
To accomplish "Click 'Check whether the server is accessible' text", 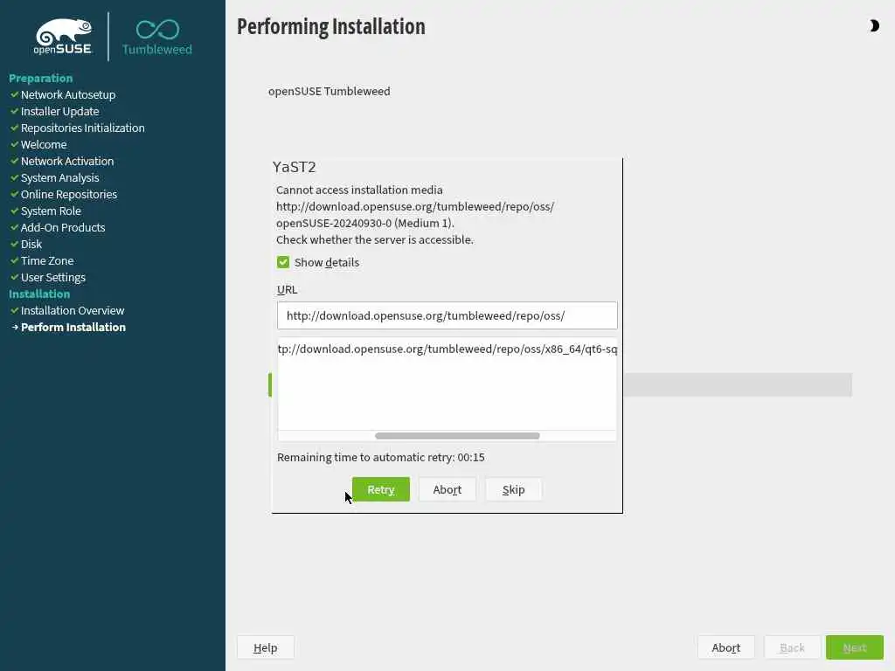I will click(x=375, y=239).
